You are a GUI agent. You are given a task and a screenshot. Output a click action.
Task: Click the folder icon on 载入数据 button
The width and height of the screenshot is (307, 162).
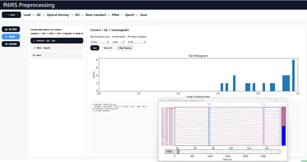coord(6,29)
